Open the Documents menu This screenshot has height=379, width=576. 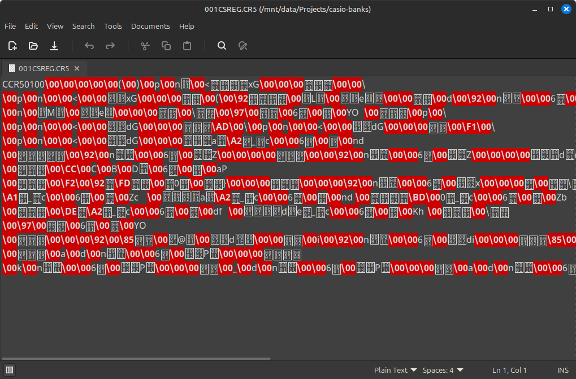(150, 26)
